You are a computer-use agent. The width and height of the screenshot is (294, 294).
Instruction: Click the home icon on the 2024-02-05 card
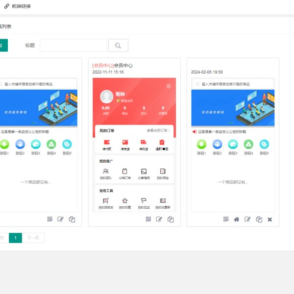pos(237,219)
